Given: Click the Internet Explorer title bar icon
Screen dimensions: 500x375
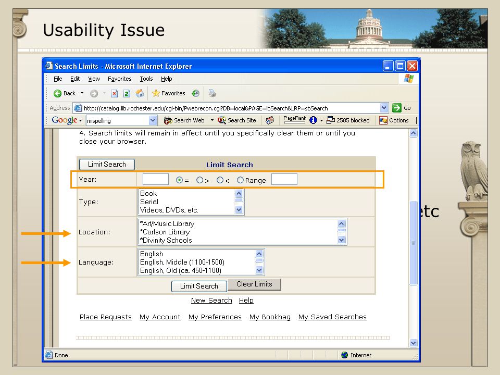Looking at the screenshot, I should tap(49, 66).
